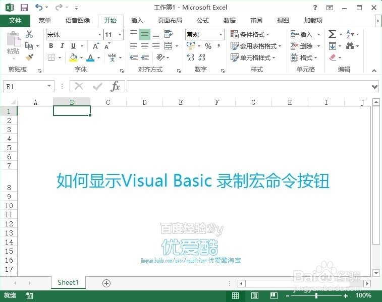This screenshot has height=302, width=382.
Task: Collapse the ribbon with the arrow
Action: pos(374,71)
